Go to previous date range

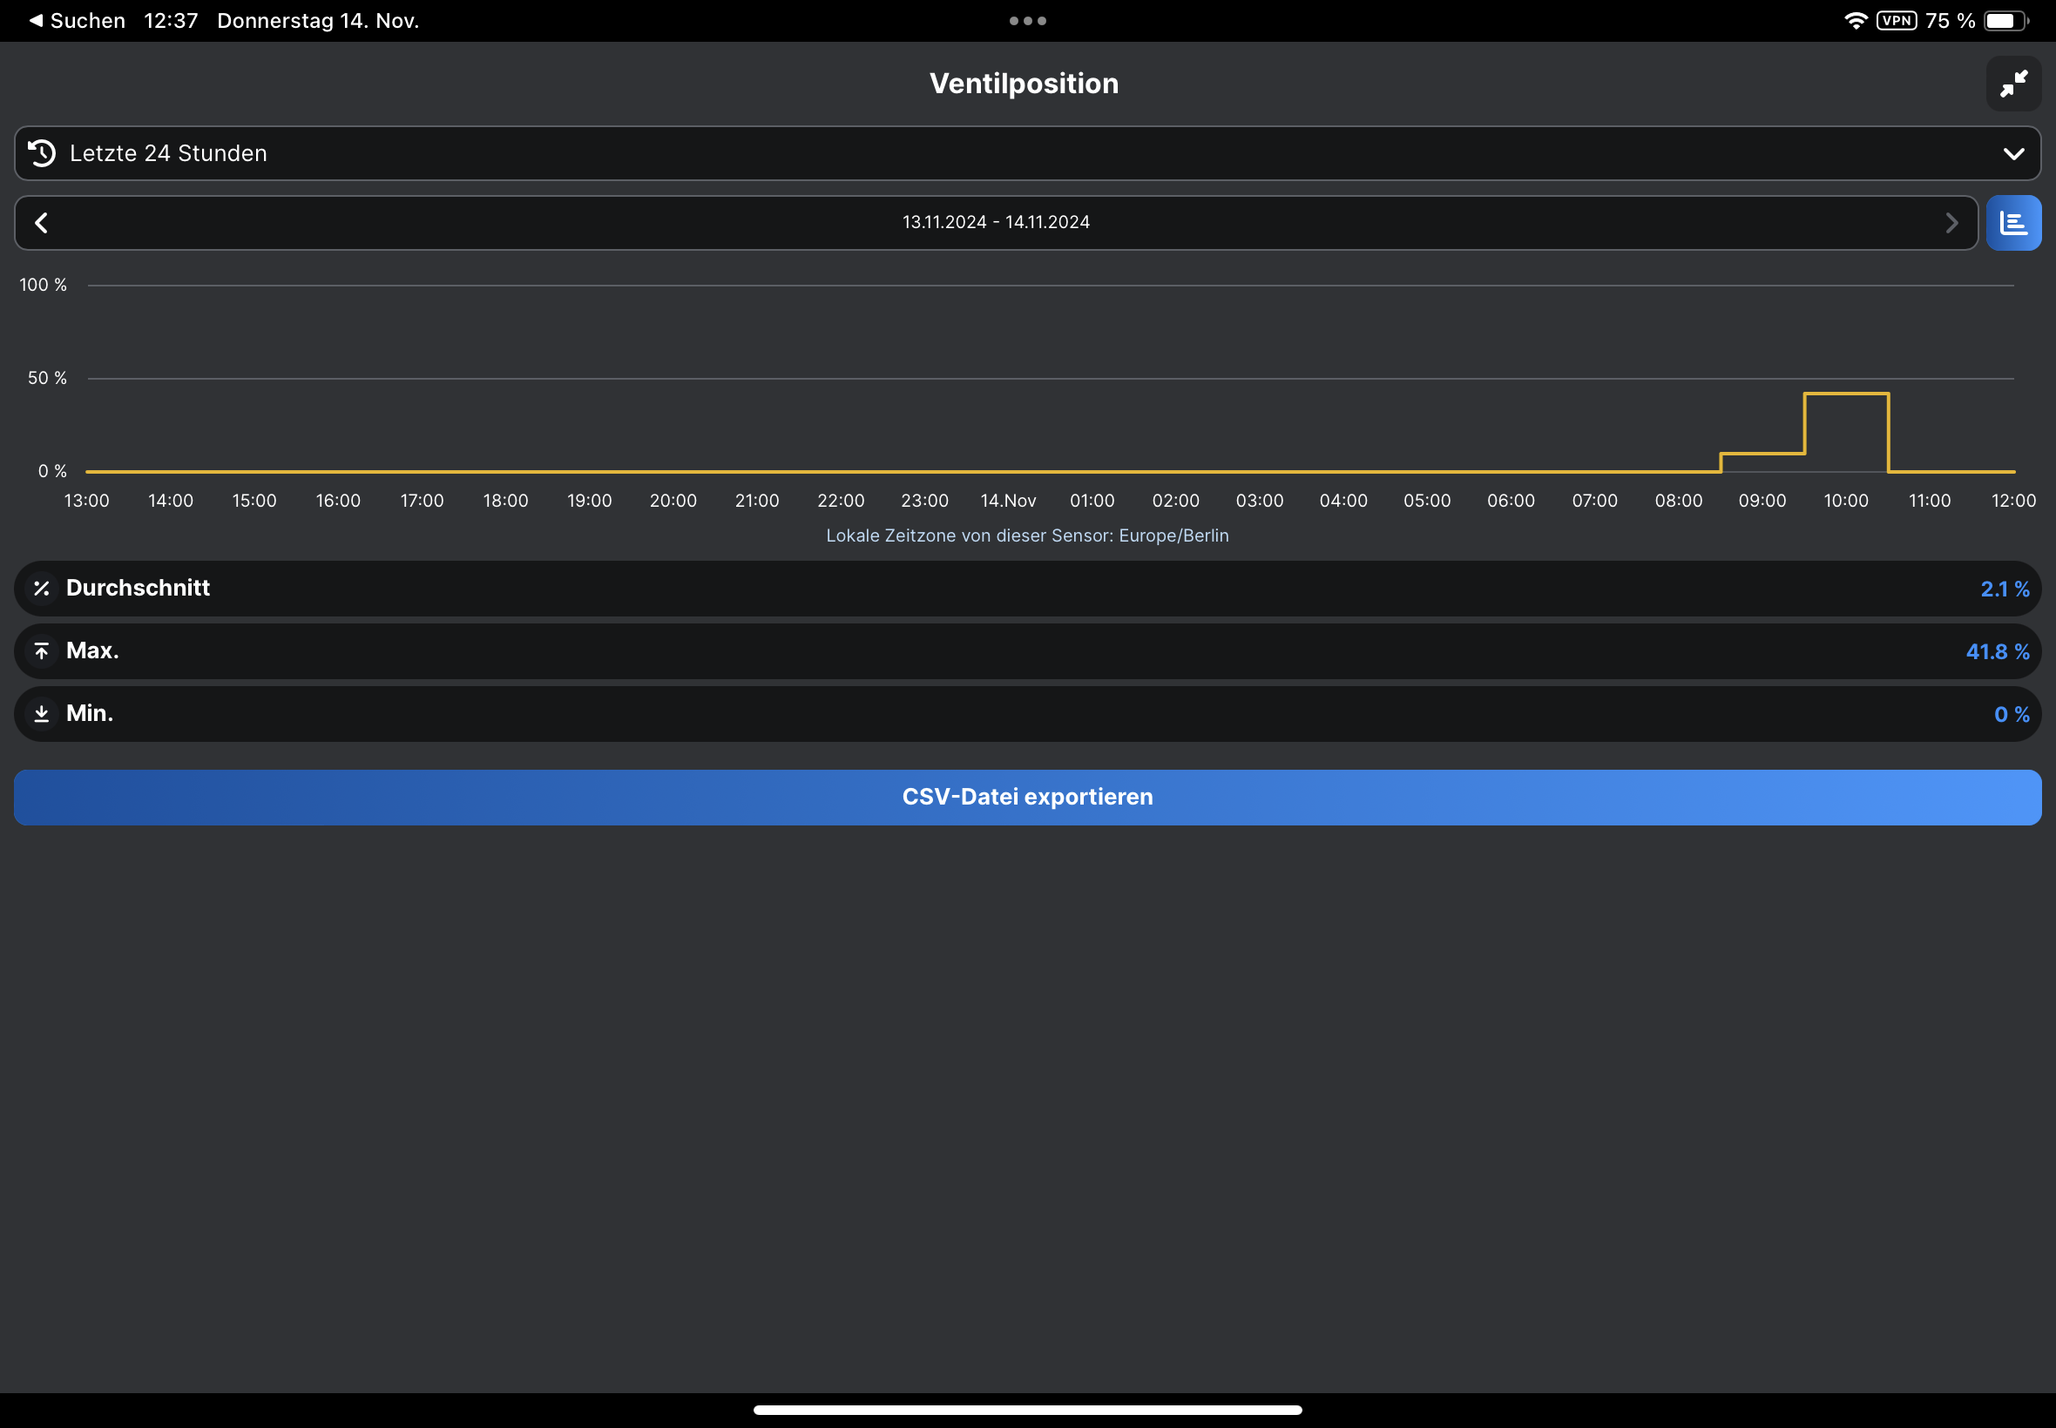click(x=41, y=223)
